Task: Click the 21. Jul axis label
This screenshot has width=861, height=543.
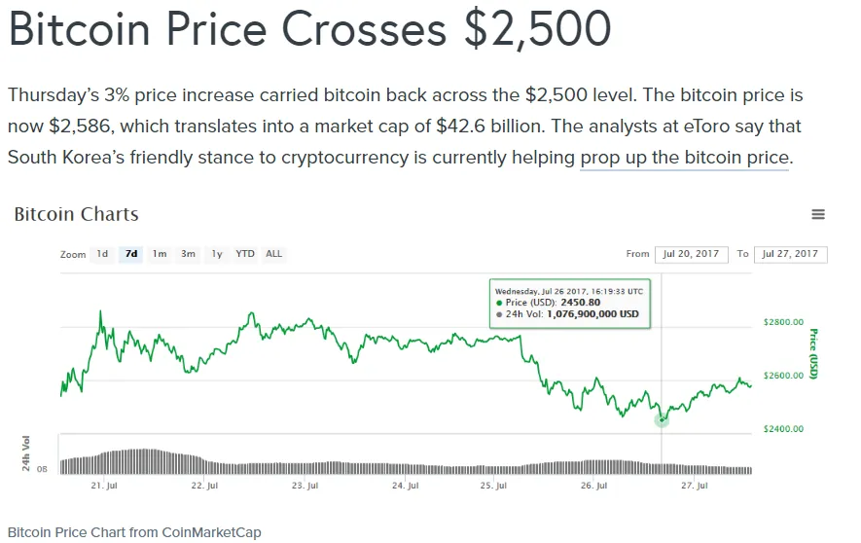Action: (x=104, y=486)
